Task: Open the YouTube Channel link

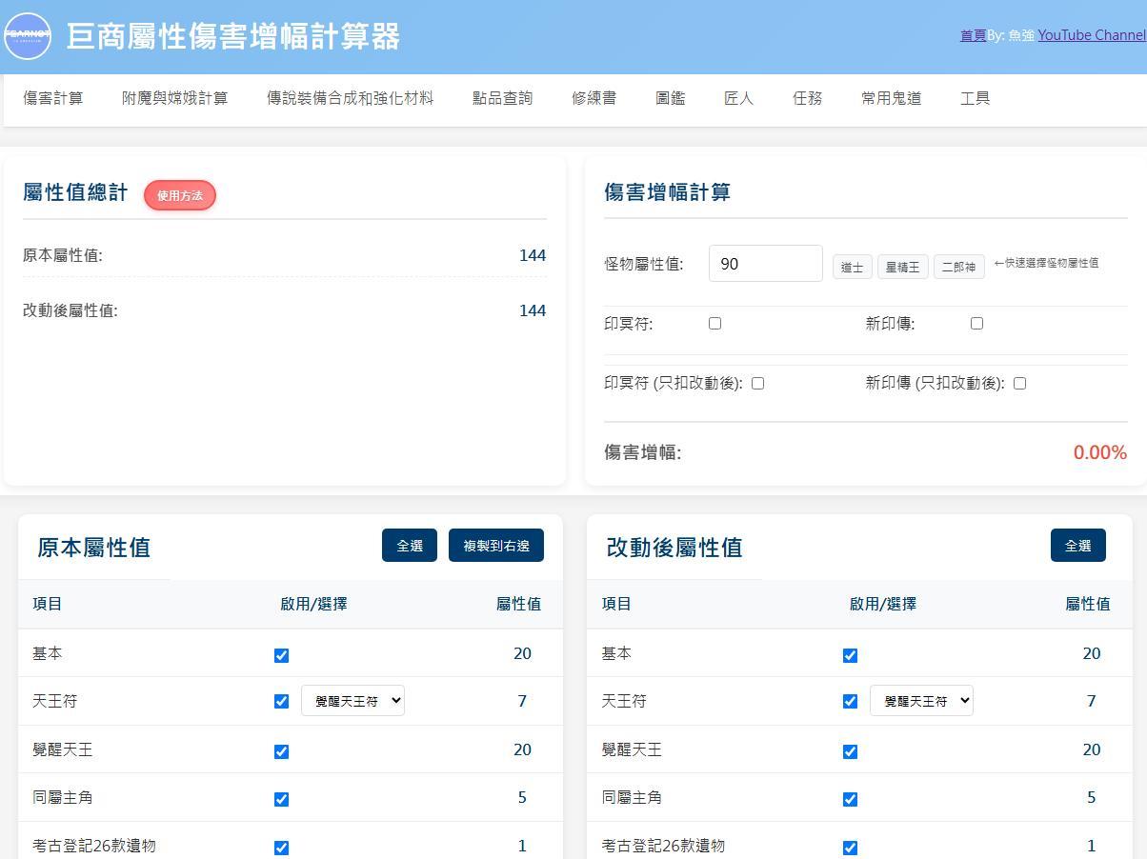Action: point(1092,34)
